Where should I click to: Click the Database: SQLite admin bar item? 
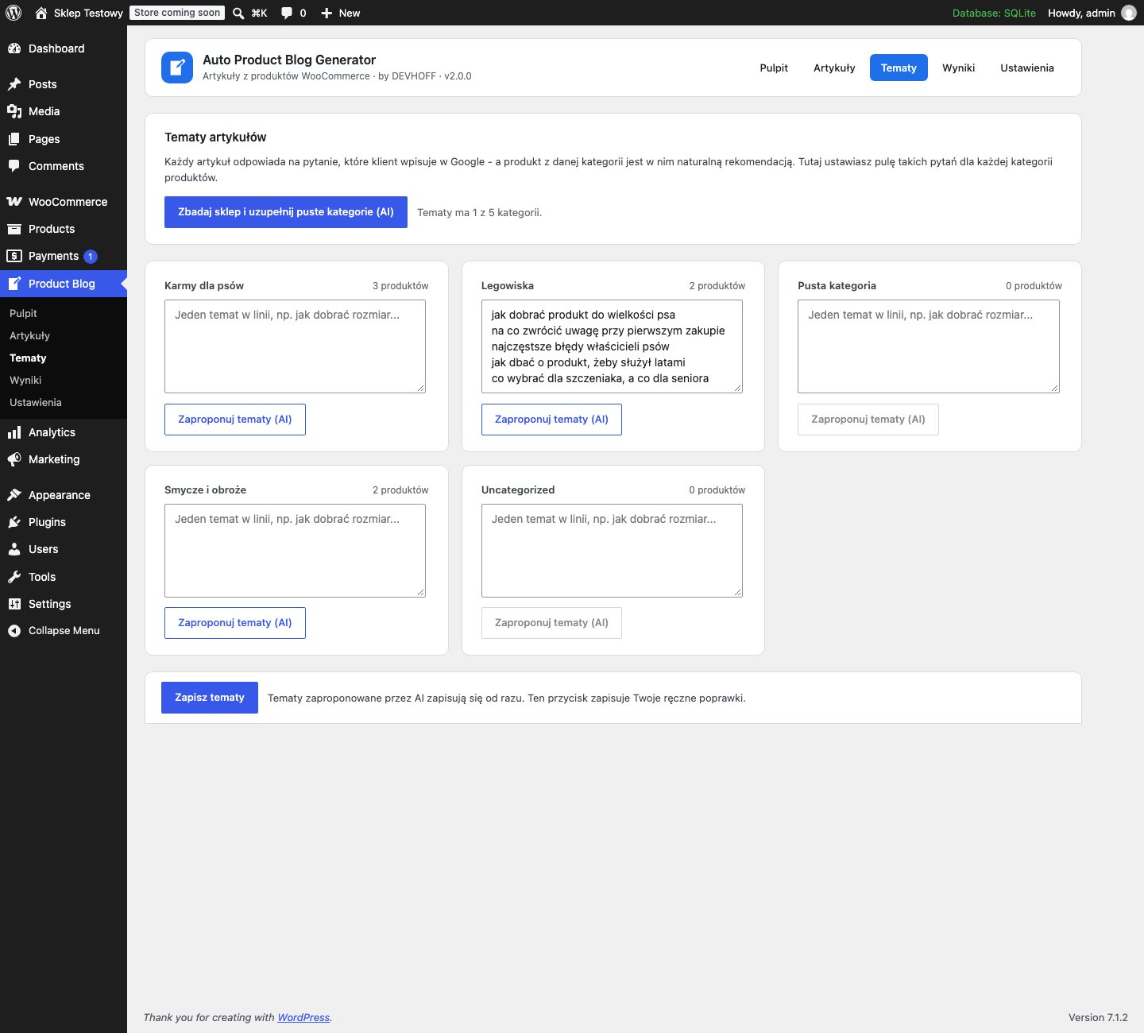994,13
